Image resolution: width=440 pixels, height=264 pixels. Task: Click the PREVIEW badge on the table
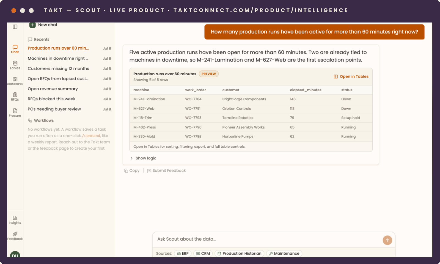coord(209,74)
